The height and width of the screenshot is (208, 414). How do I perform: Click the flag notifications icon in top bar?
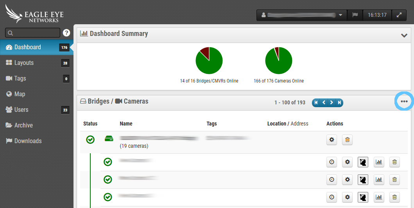[x=355, y=15]
